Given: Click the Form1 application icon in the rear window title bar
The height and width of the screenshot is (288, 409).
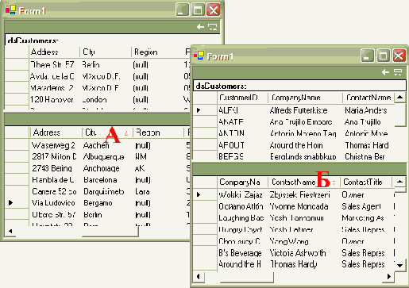Looking at the screenshot, I should 10,10.
